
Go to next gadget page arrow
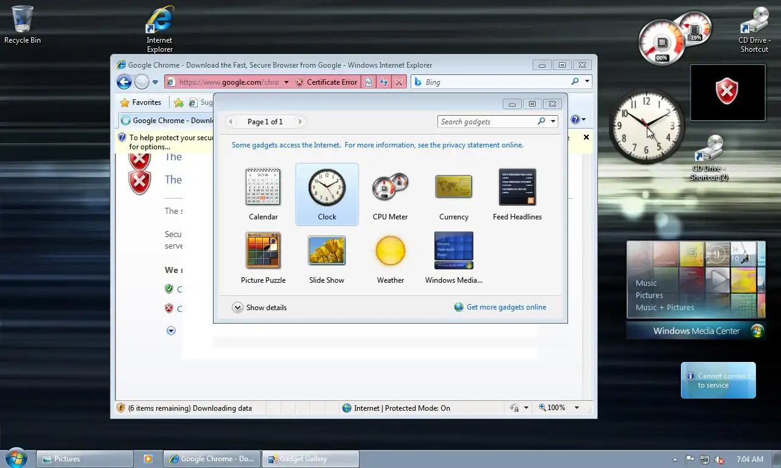[x=300, y=121]
